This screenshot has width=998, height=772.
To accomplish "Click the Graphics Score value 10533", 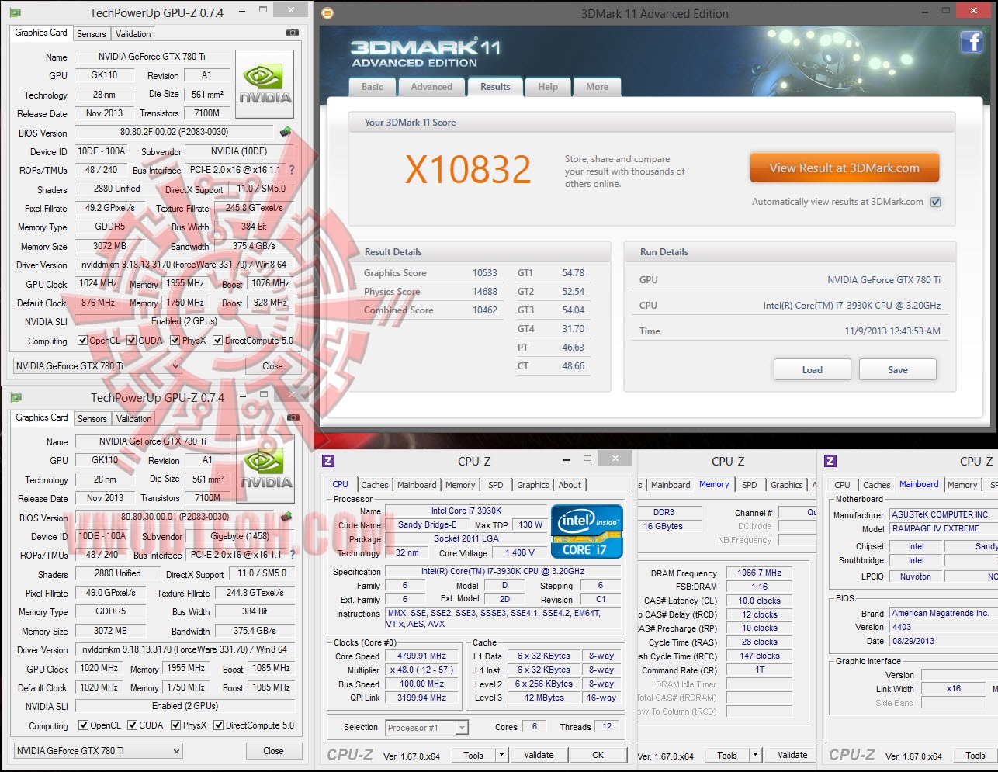I will point(485,273).
